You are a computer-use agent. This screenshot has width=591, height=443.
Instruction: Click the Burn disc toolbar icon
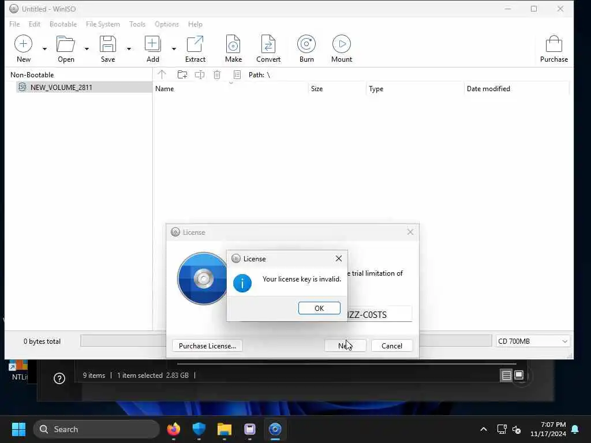click(306, 48)
